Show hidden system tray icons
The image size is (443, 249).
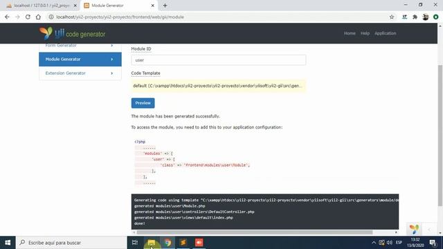click(x=374, y=243)
